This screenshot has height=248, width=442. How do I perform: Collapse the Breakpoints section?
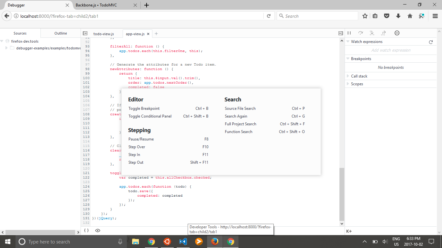(348, 59)
